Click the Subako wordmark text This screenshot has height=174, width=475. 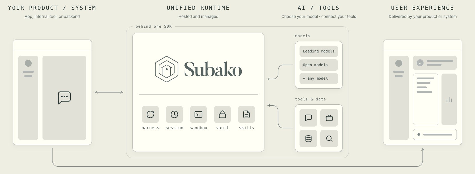(213, 69)
